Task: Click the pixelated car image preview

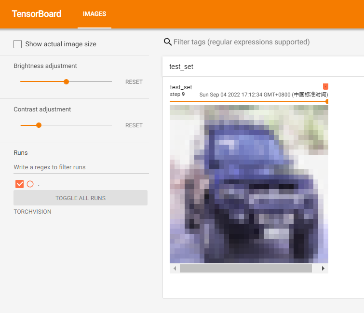Action: pos(249,184)
